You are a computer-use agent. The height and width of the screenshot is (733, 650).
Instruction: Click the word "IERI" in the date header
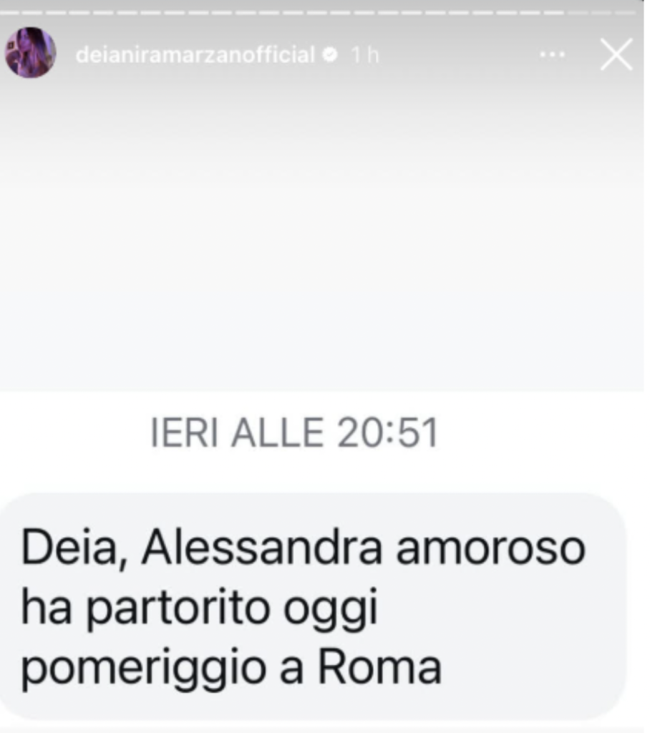click(185, 433)
